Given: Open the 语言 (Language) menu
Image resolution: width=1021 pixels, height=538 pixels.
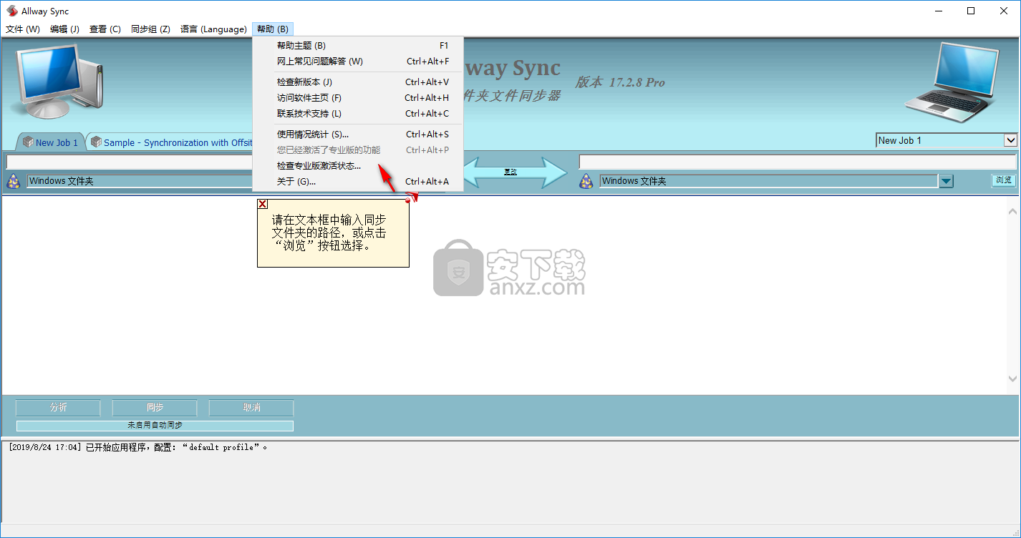Looking at the screenshot, I should [213, 29].
